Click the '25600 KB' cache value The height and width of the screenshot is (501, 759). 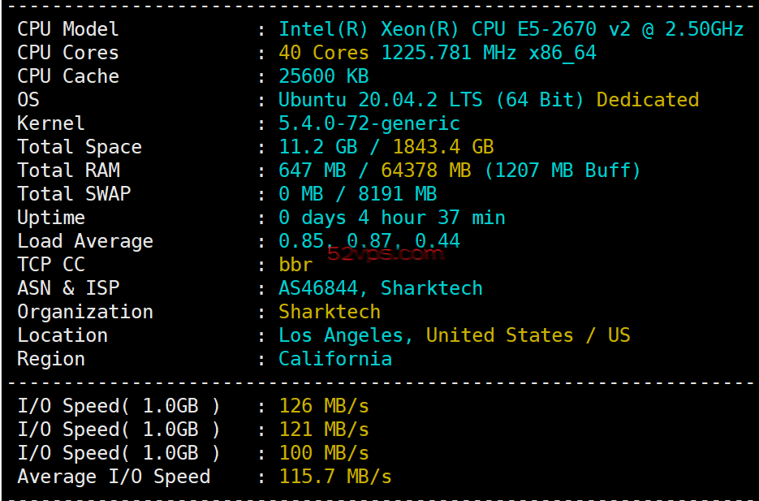(324, 76)
